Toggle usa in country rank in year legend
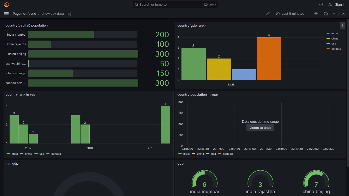The image size is (349, 196). click(42, 154)
